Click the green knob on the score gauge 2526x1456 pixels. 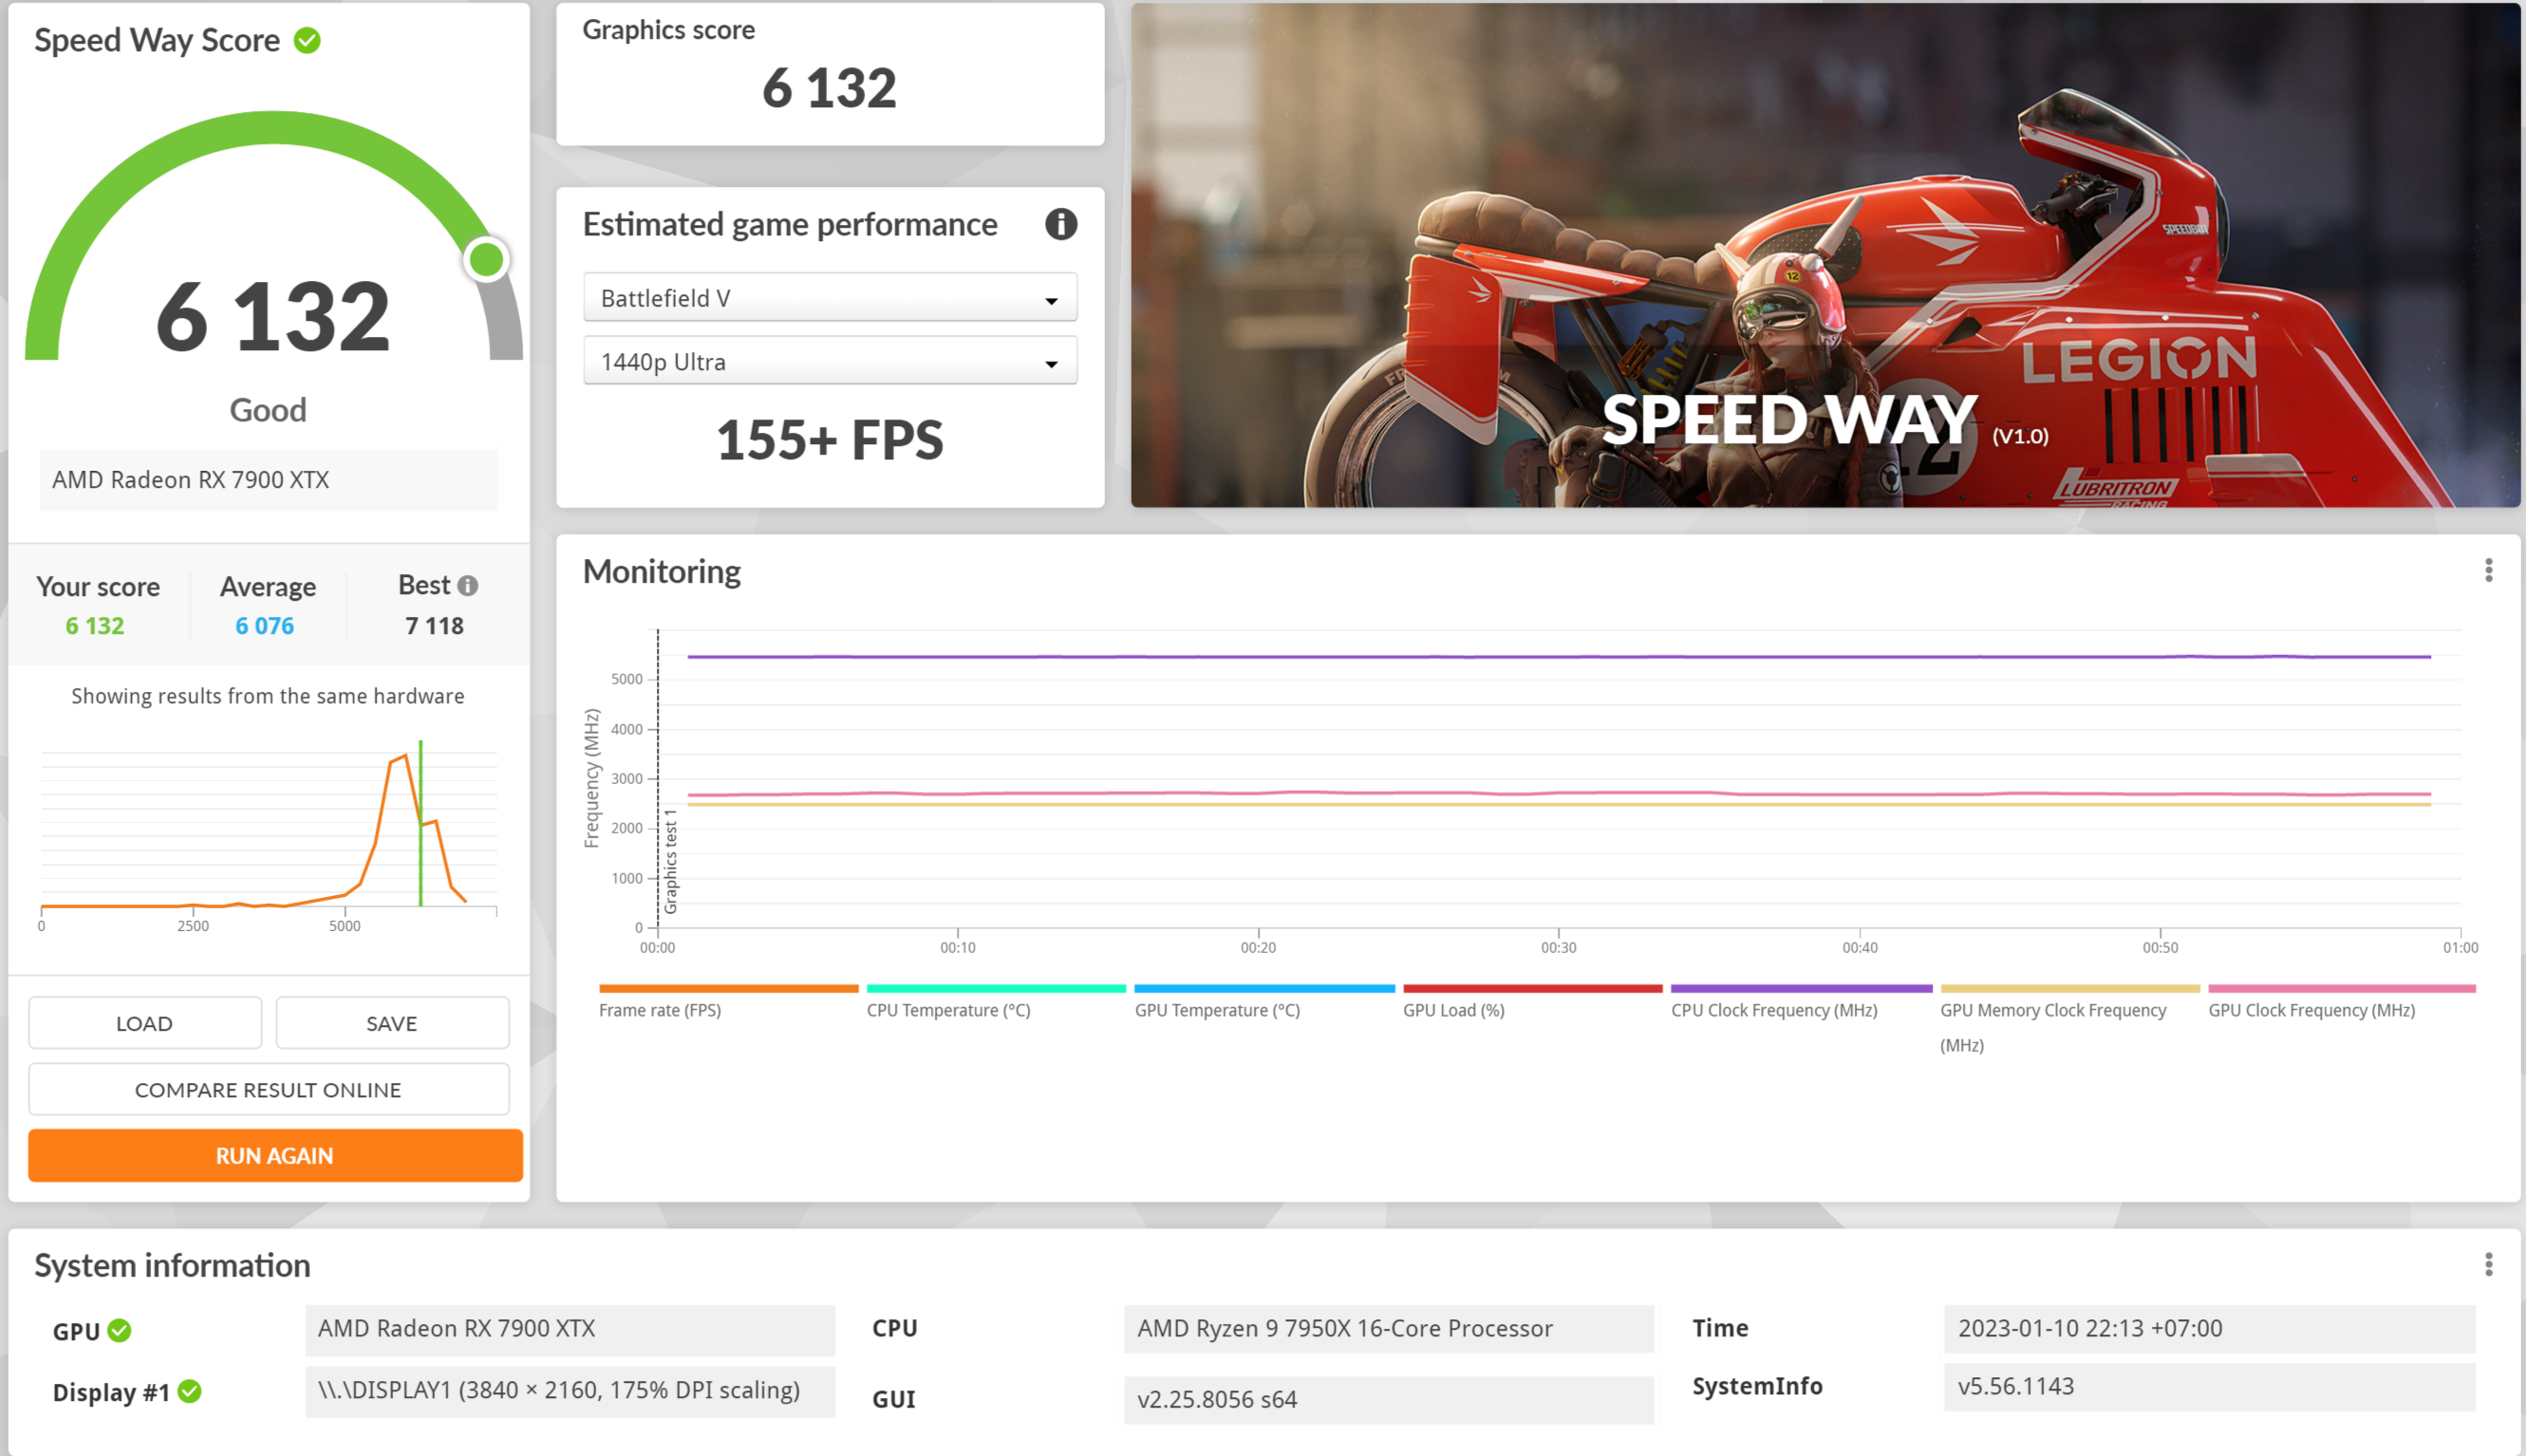486,259
